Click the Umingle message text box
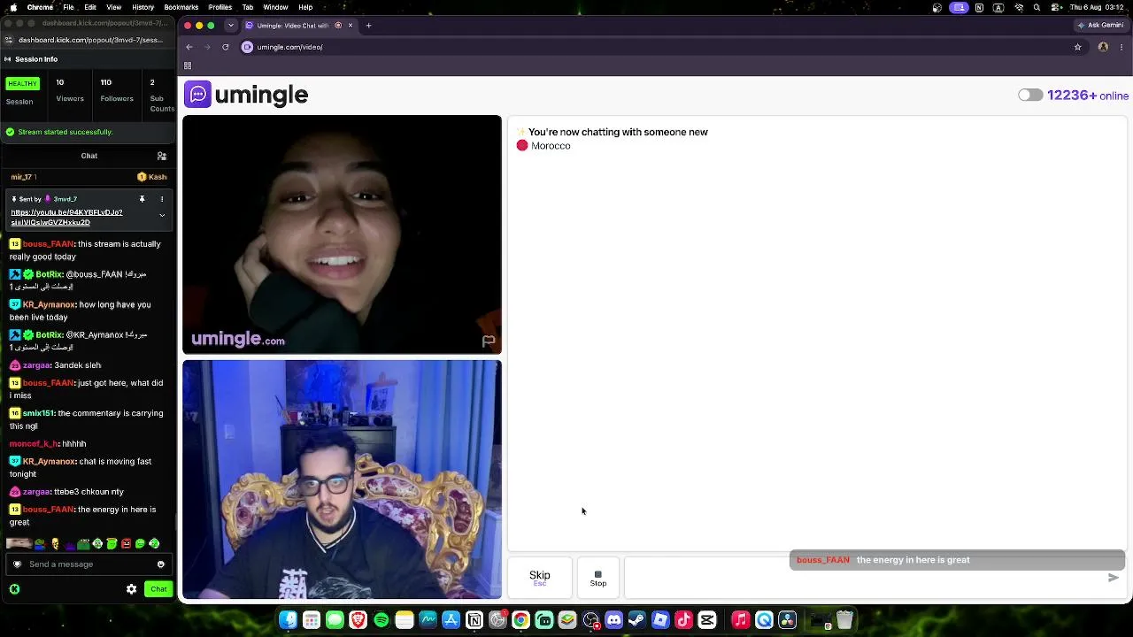 pyautogui.click(x=866, y=579)
